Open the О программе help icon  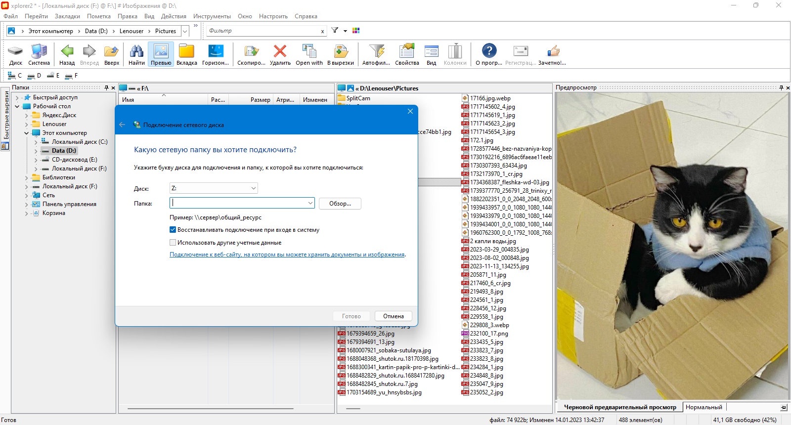(x=488, y=51)
